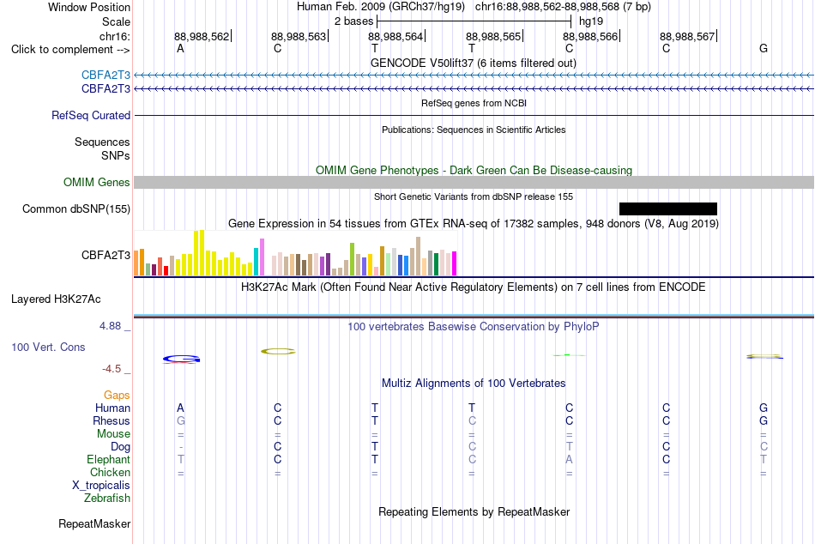Select the X_tropicalis alignment row label
Viewport: 815px width, 544px height.
101,486
